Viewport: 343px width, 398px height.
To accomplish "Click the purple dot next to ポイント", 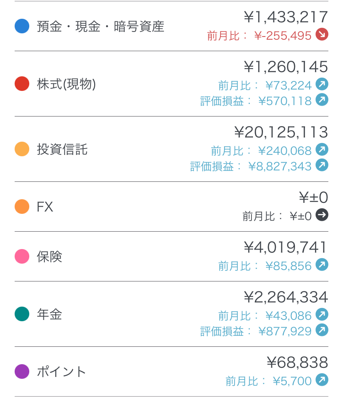I will click(22, 371).
